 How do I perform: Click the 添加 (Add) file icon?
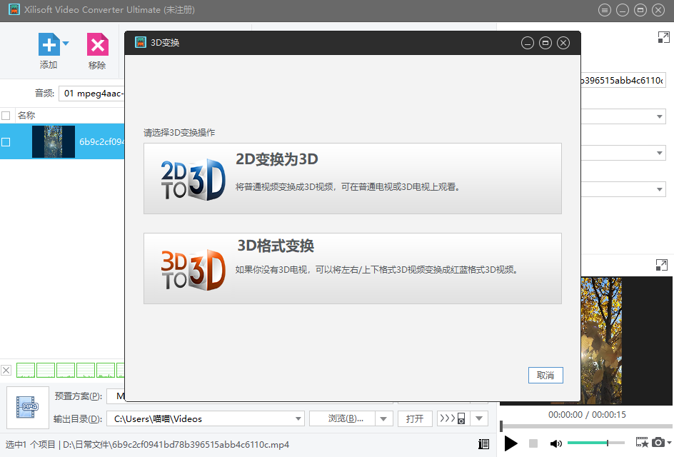pyautogui.click(x=48, y=46)
